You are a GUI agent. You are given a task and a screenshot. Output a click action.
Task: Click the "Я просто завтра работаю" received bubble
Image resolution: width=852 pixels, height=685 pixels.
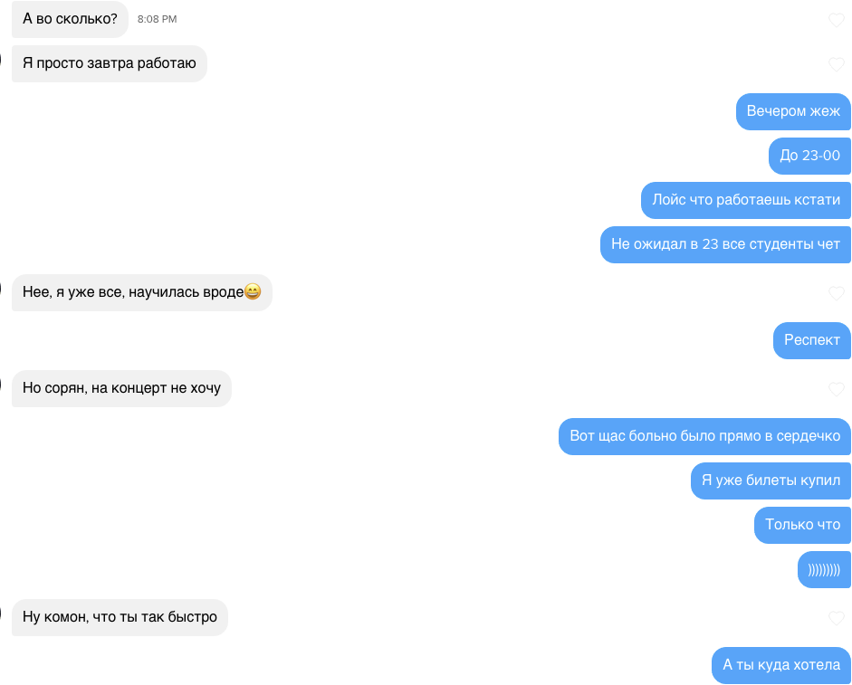click(x=110, y=63)
